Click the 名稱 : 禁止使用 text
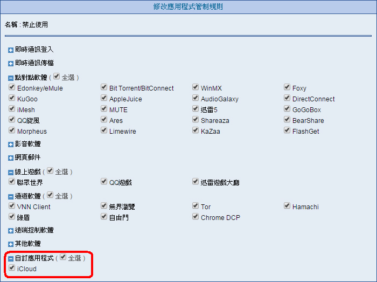 point(26,25)
